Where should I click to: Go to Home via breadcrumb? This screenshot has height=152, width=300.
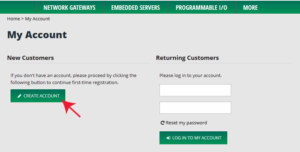coord(13,19)
